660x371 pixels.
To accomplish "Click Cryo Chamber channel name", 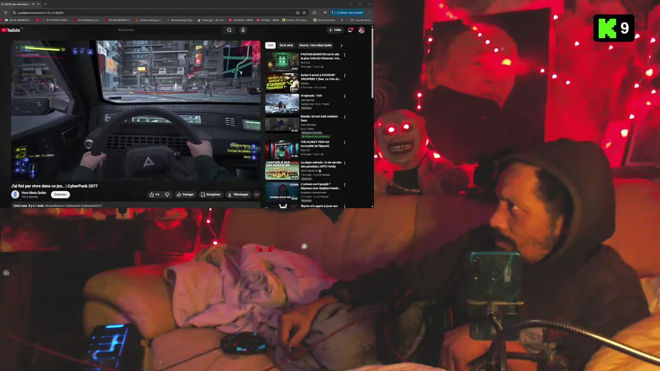I will tap(308, 125).
